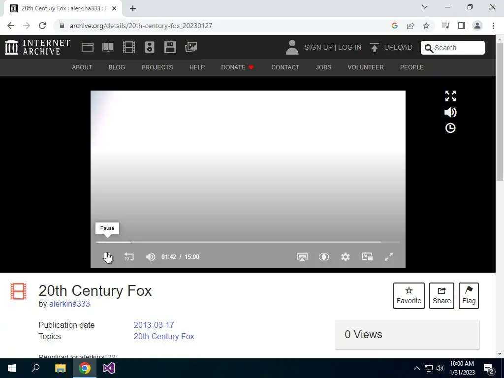This screenshot has height=378, width=504.
Task: Focus the Archive search field
Action: pos(453,48)
